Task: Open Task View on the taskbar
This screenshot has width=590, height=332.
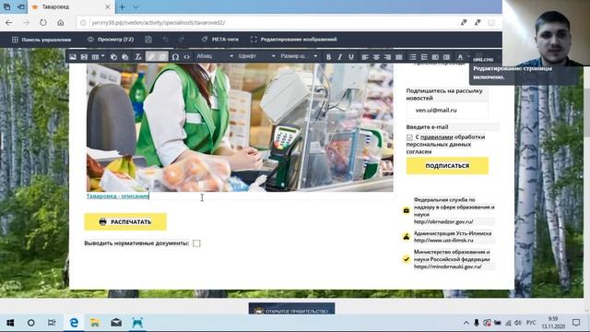Action: point(52,323)
